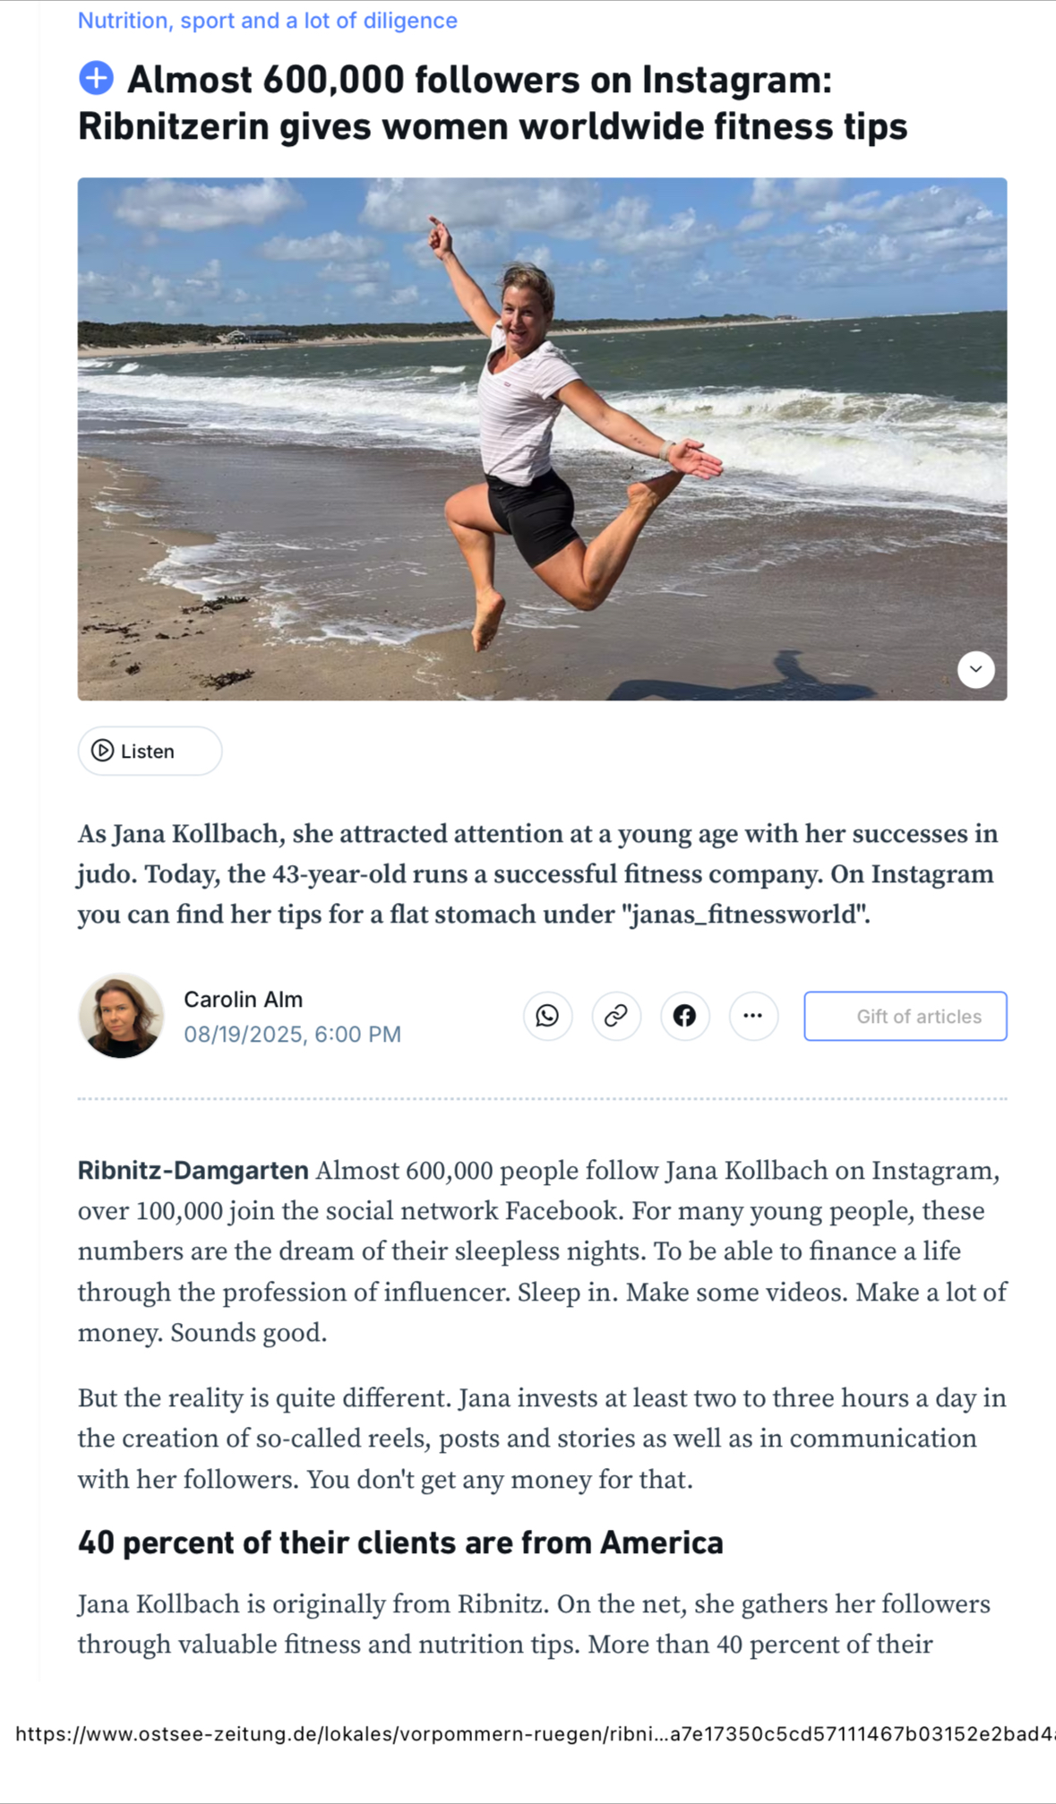Viewport: 1056px width, 1804px height.
Task: Click the blue plus premium badge
Action: pos(97,79)
